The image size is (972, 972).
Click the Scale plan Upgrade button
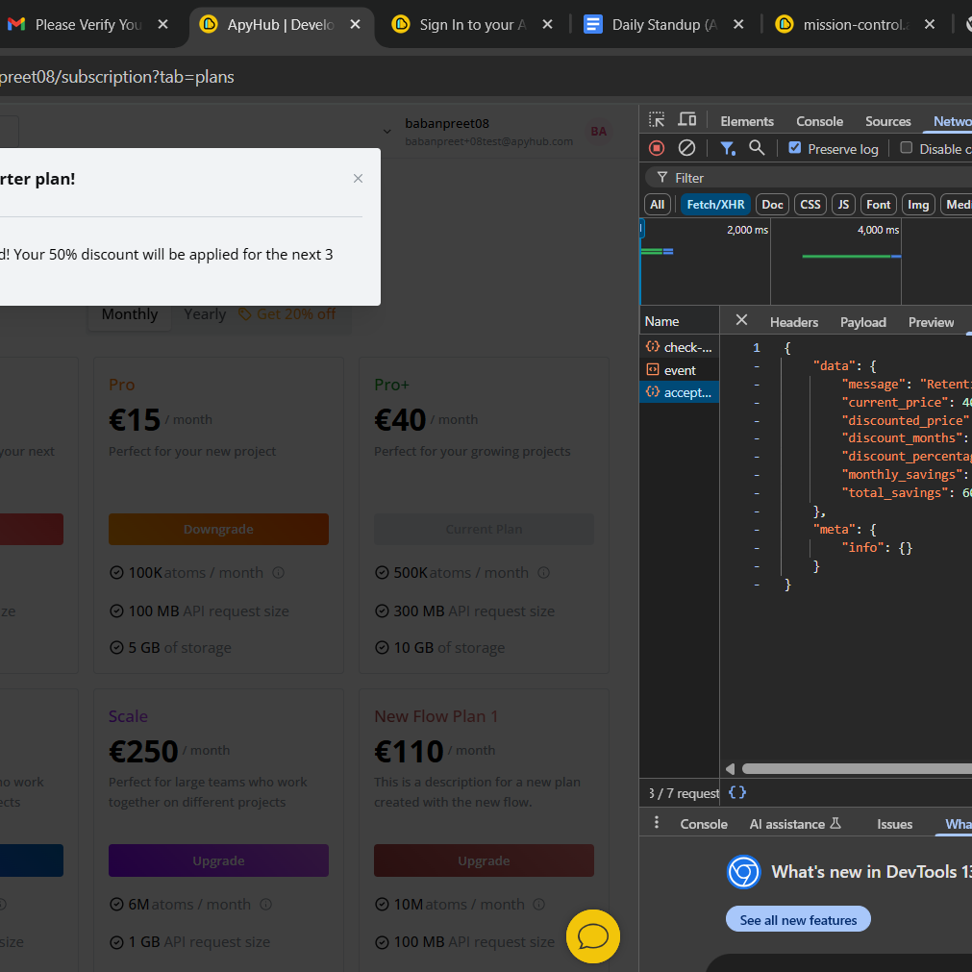coord(218,860)
